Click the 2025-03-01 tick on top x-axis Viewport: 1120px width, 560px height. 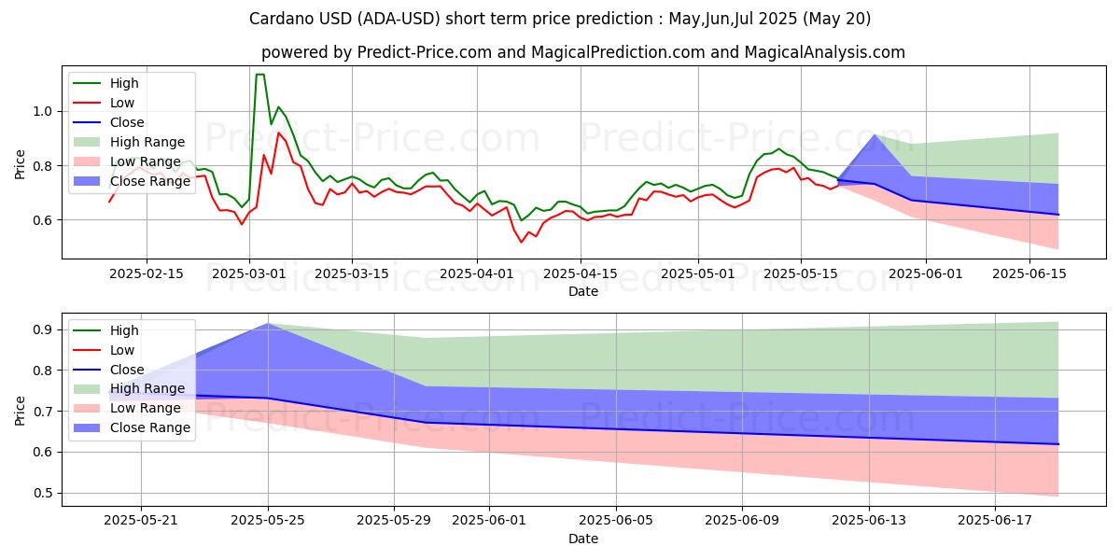(x=248, y=274)
